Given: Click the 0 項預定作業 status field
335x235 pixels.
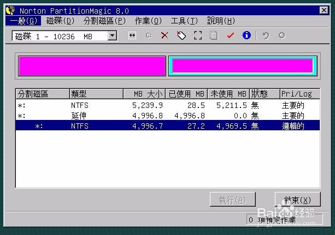Looking at the screenshot, I should pyautogui.click(x=284, y=219).
